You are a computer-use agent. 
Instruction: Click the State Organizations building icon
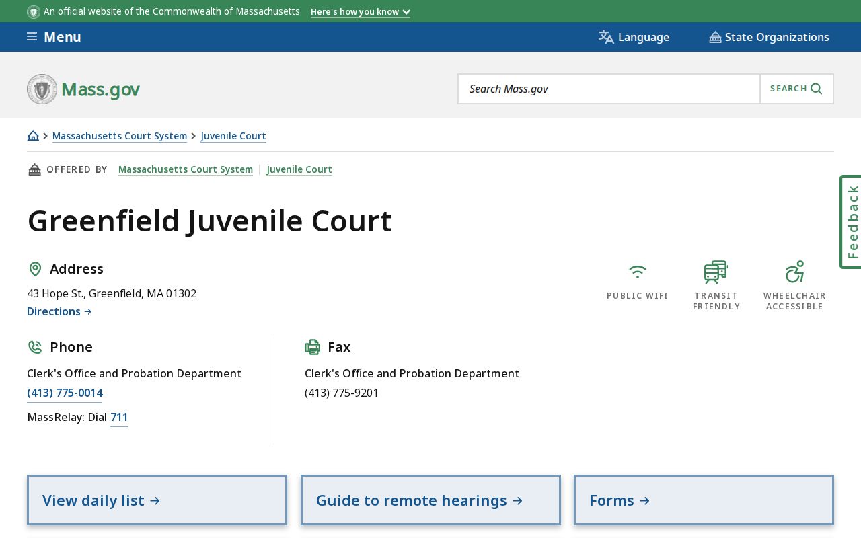pos(715,37)
